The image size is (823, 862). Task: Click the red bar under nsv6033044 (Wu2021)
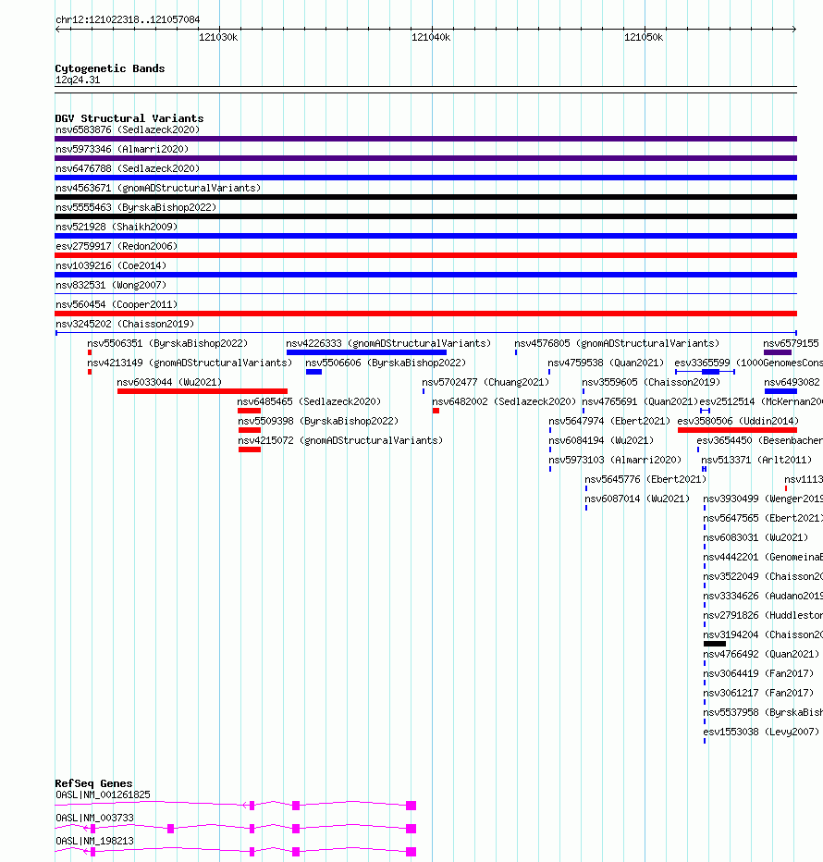203,391
